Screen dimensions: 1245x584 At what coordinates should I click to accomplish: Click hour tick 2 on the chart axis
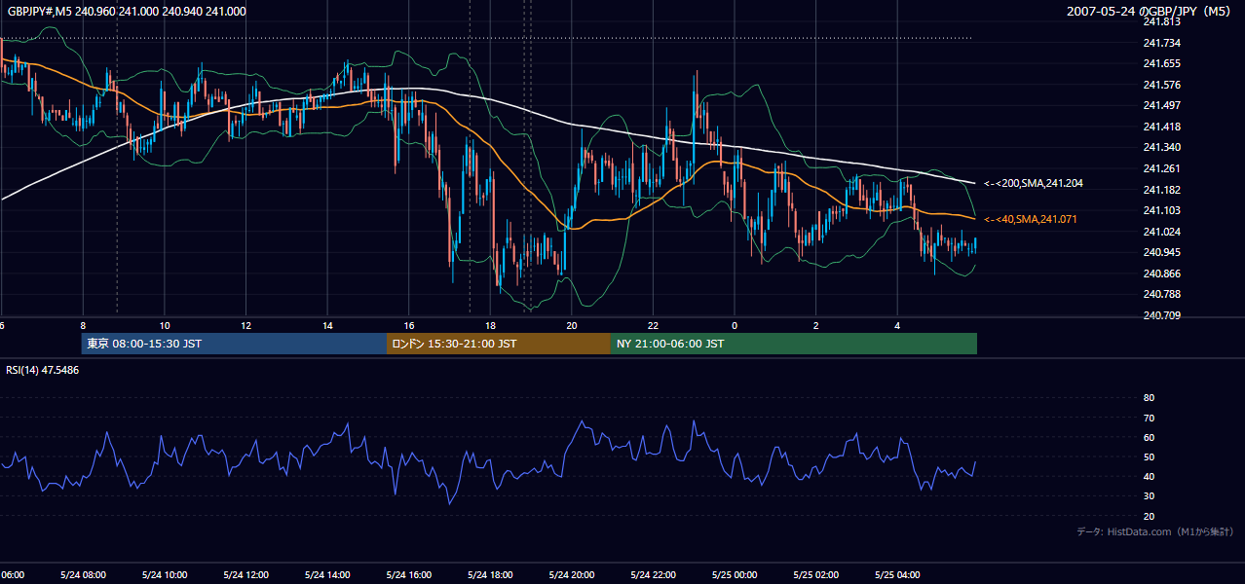tap(816, 326)
